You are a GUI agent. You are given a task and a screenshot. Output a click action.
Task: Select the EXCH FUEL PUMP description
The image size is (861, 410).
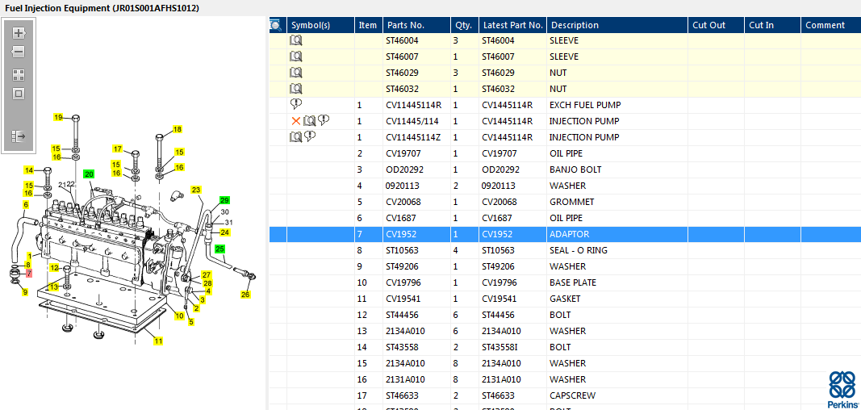pos(585,105)
